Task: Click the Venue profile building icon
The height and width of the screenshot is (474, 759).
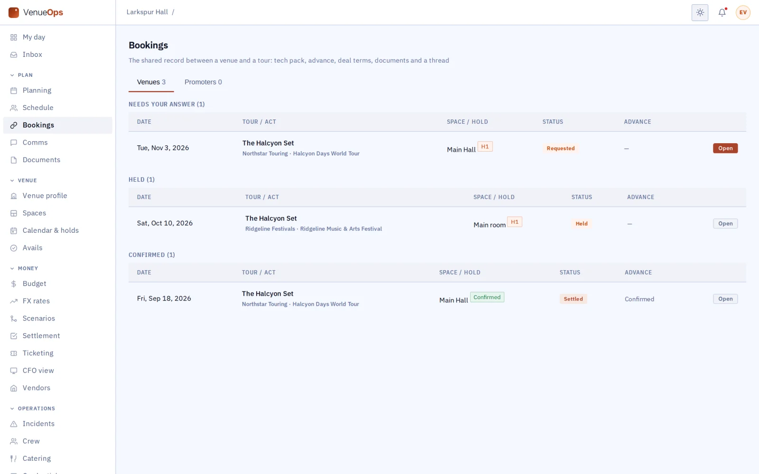Action: (14, 196)
